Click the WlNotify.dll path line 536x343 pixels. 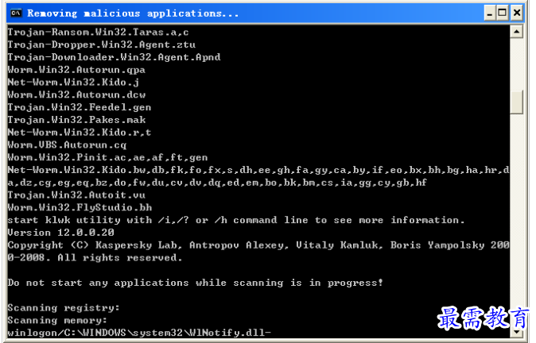139,333
